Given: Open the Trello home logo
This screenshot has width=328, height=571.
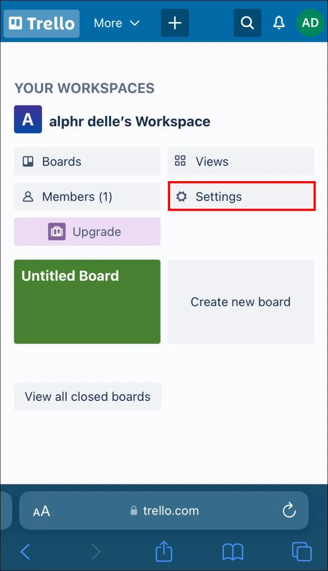Looking at the screenshot, I should click(41, 23).
